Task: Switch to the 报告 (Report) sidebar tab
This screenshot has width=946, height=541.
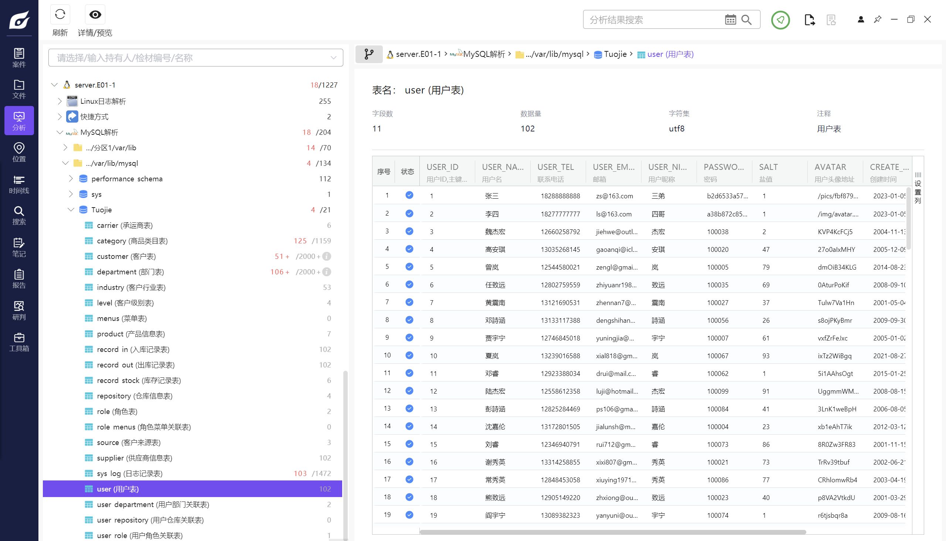Action: click(19, 279)
